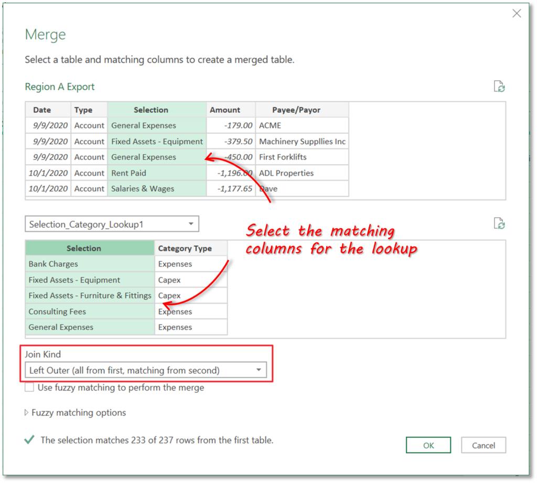This screenshot has height=483, width=537.
Task: Click the Consulting Fees cell
Action: coord(57,312)
